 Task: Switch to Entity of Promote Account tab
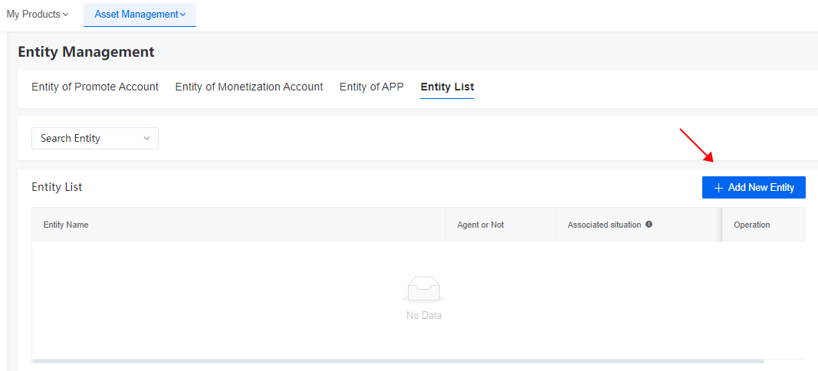click(95, 87)
